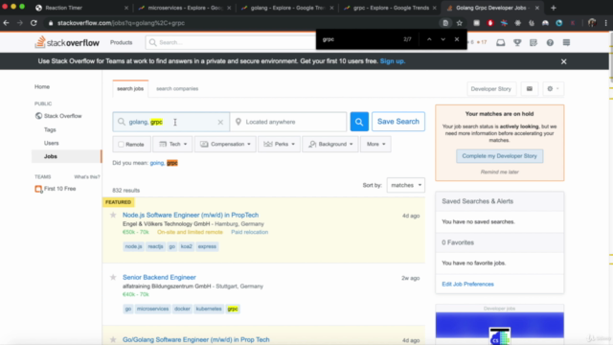Open Go/Golang Software Engineer in Prop Tech listing
613x345 pixels.
pyautogui.click(x=195, y=339)
